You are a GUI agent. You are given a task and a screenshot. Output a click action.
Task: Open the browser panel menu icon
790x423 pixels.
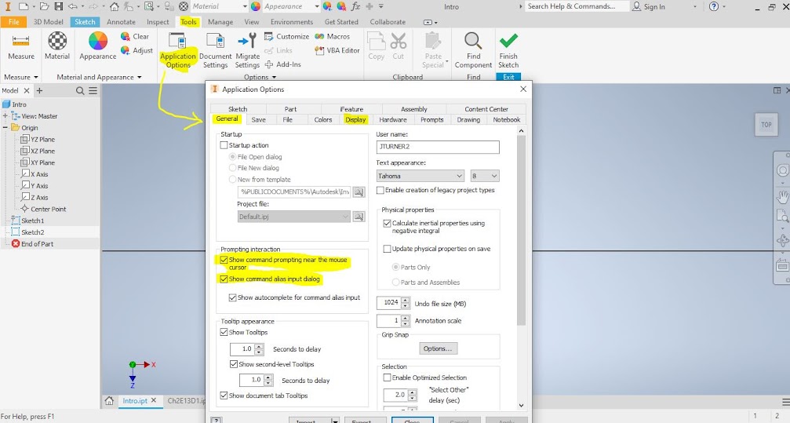93,91
